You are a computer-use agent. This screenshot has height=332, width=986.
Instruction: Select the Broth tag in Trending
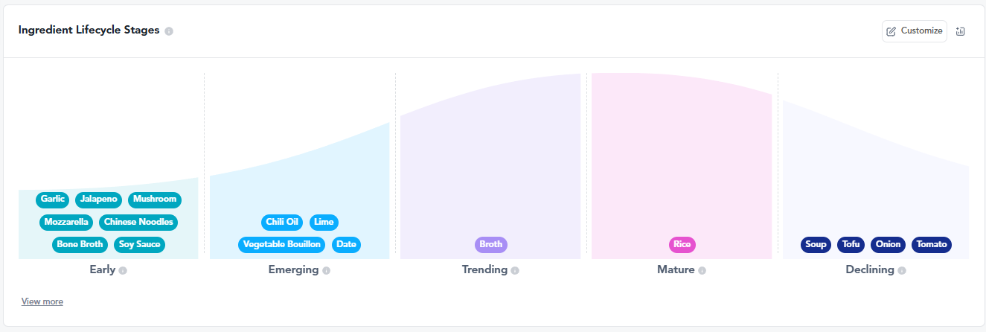pyautogui.click(x=490, y=244)
